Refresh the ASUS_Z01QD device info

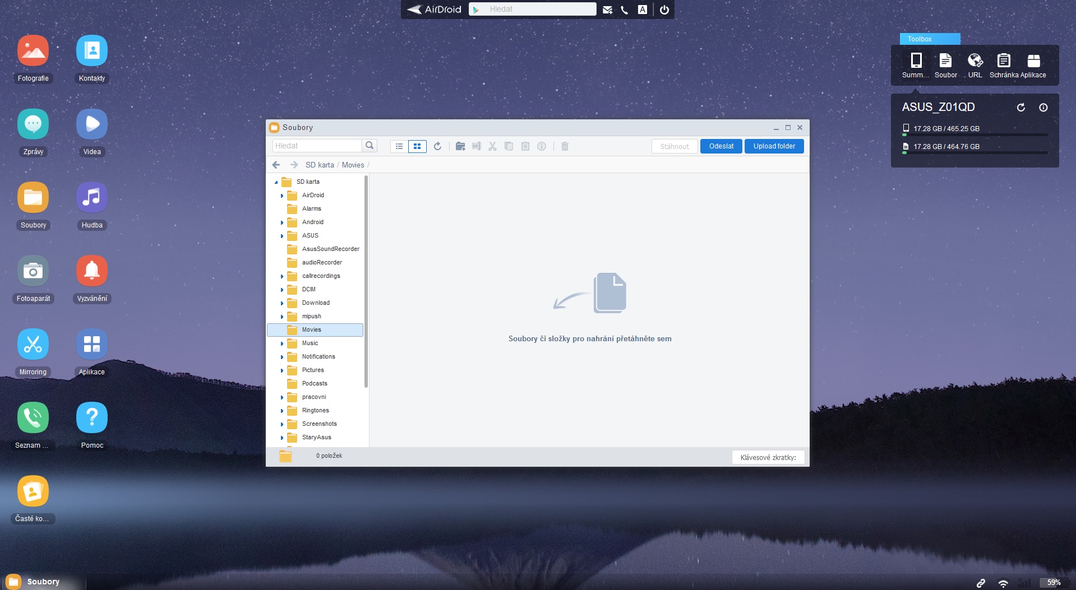pos(1021,108)
